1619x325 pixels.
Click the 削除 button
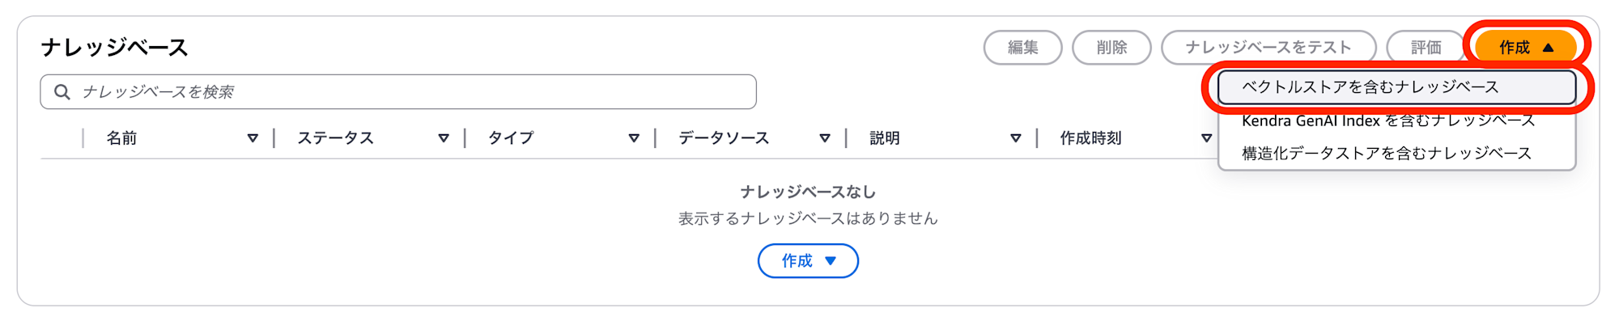1111,48
